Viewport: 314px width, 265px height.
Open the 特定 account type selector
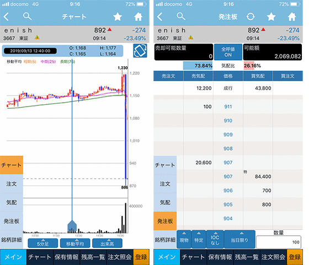[199, 239]
